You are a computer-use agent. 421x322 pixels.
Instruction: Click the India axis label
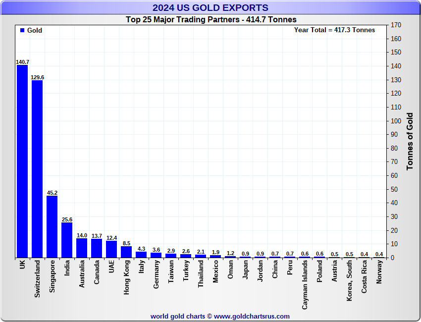(x=67, y=268)
